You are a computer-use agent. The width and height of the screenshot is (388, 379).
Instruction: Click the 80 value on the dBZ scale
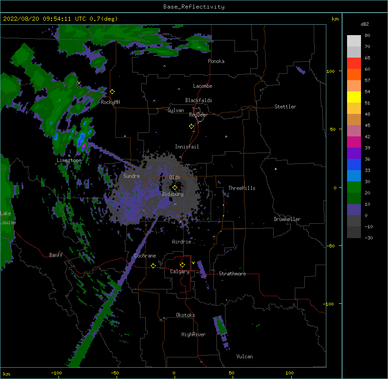367,36
